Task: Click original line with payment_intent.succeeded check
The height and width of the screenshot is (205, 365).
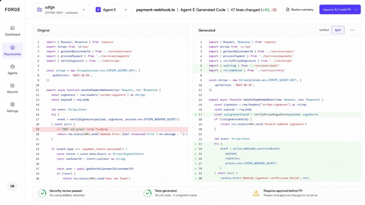Action: 89,149
